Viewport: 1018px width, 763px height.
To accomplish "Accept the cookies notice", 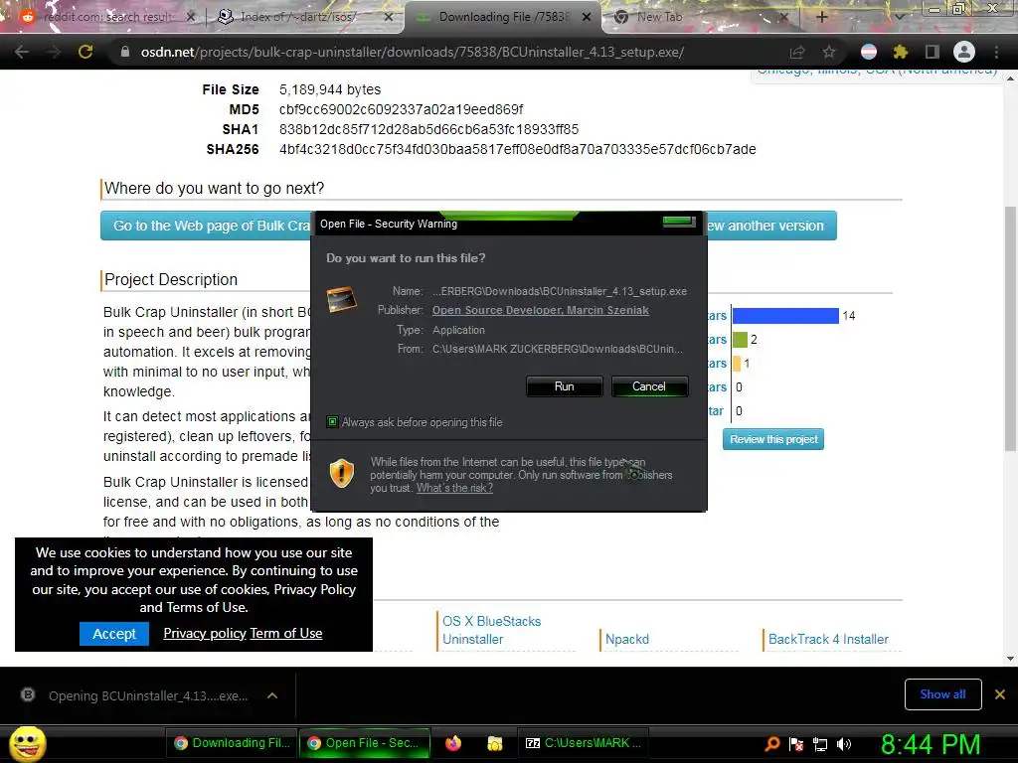I will click(x=114, y=634).
